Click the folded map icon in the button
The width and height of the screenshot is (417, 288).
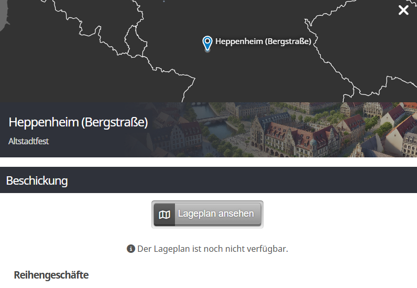(x=164, y=215)
